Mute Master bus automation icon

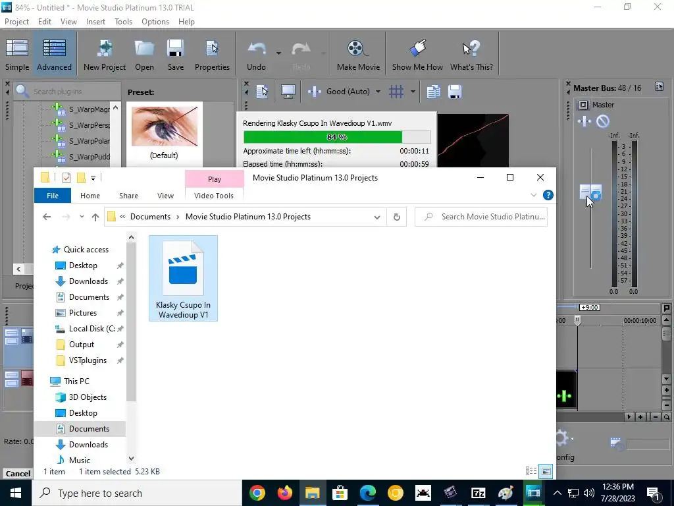coord(603,121)
